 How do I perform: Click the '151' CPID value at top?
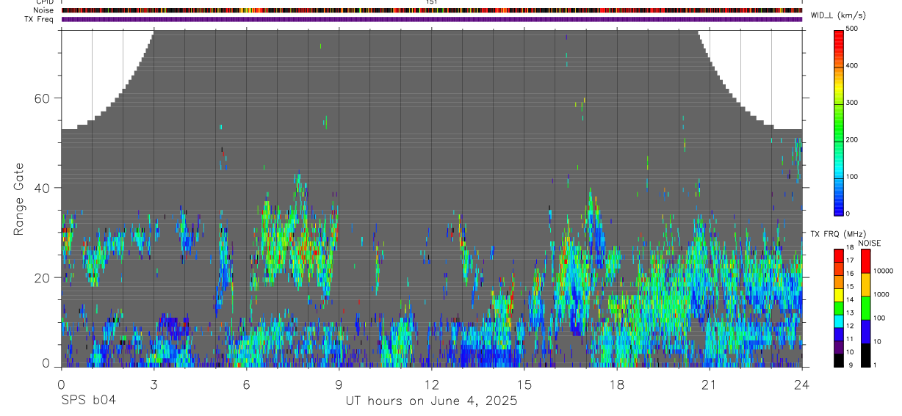pyautogui.click(x=432, y=2)
